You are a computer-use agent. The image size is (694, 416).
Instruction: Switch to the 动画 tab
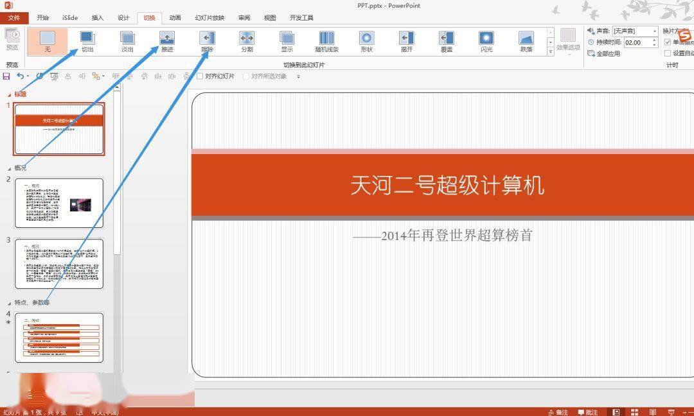click(175, 18)
